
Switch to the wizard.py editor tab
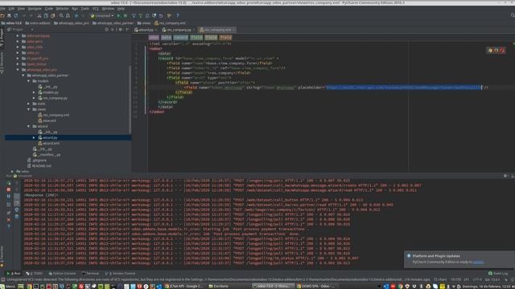[146, 30]
